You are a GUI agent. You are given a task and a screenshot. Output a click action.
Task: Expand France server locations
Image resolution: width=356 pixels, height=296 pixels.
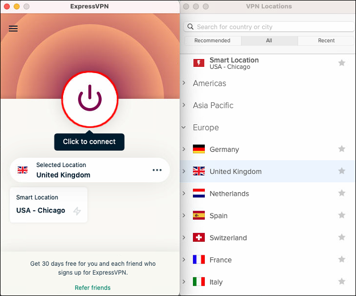pos(184,259)
